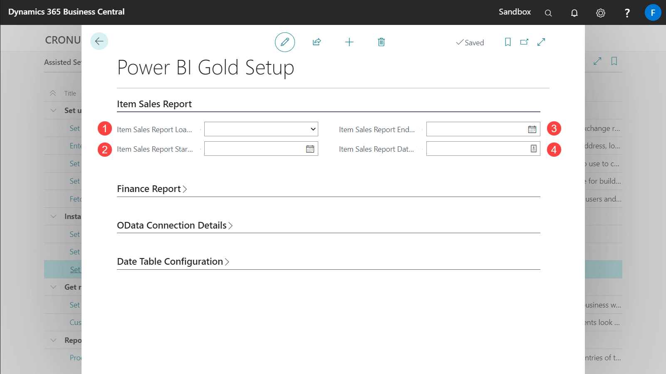The height and width of the screenshot is (374, 666).
Task: Bookmark the Power BI Gold Setup page
Action: tap(508, 42)
